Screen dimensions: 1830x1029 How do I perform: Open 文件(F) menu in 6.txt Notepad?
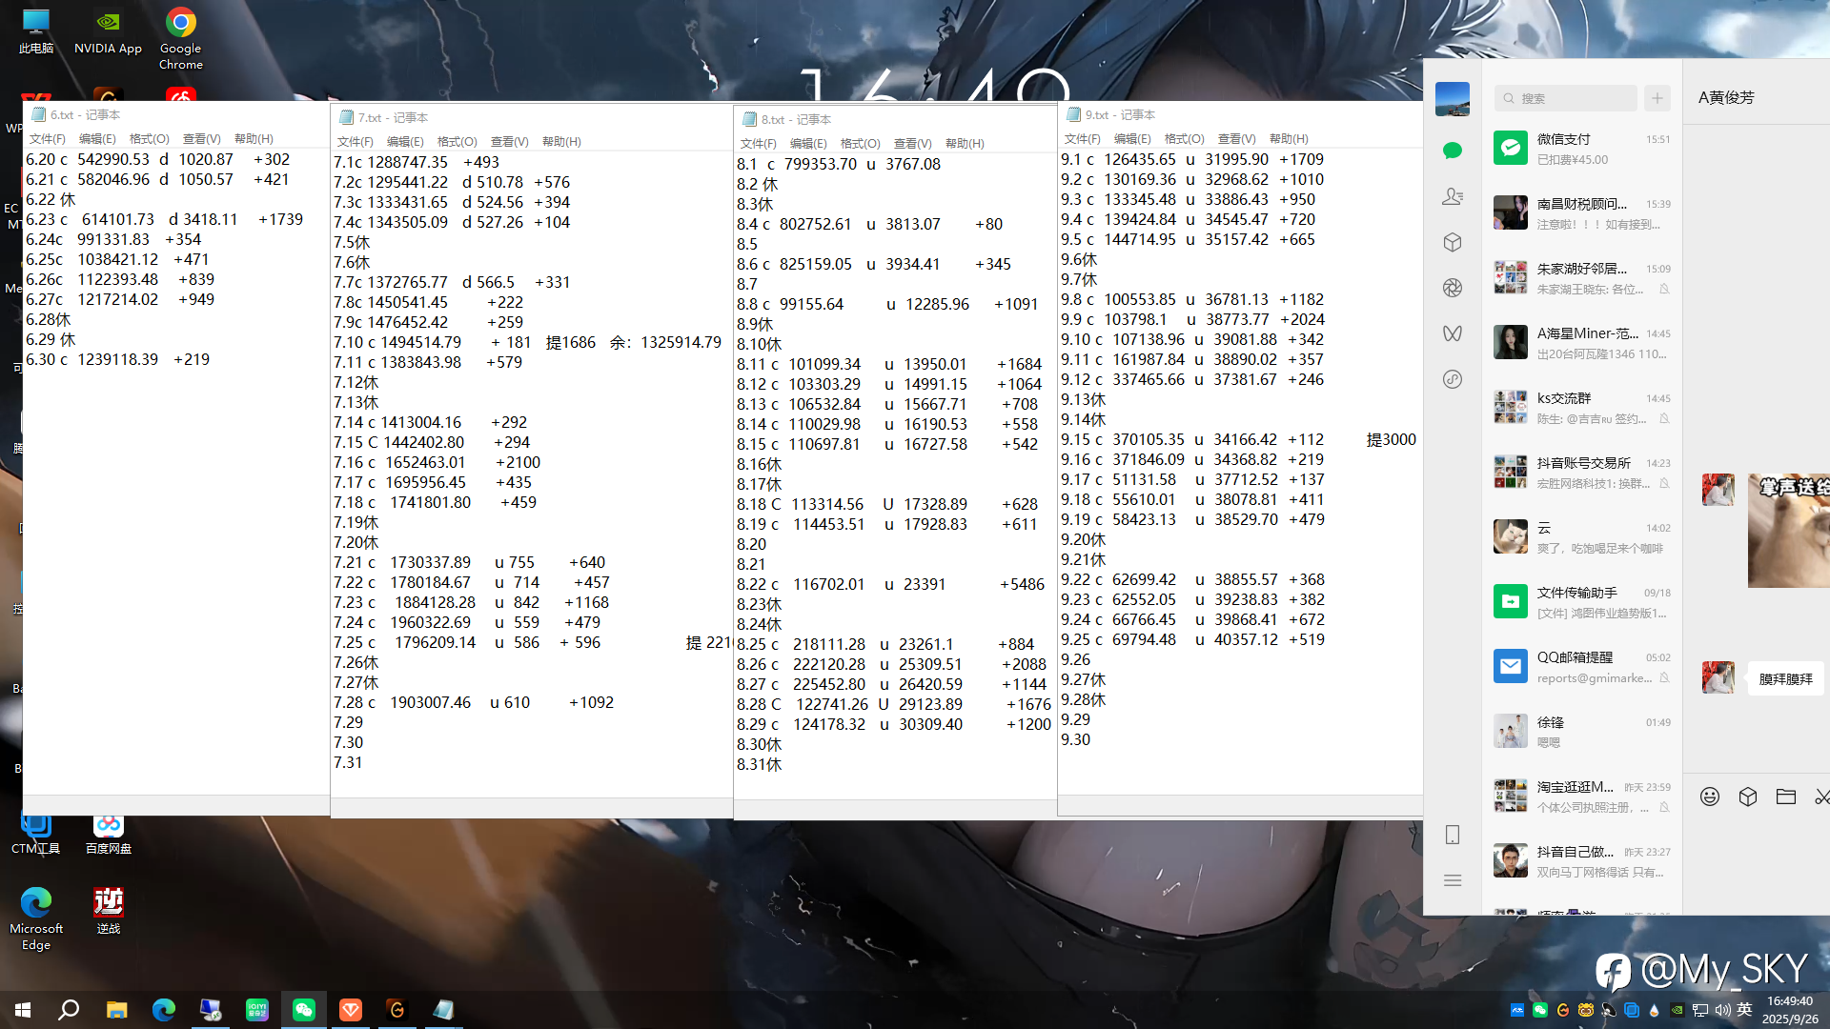click(48, 139)
